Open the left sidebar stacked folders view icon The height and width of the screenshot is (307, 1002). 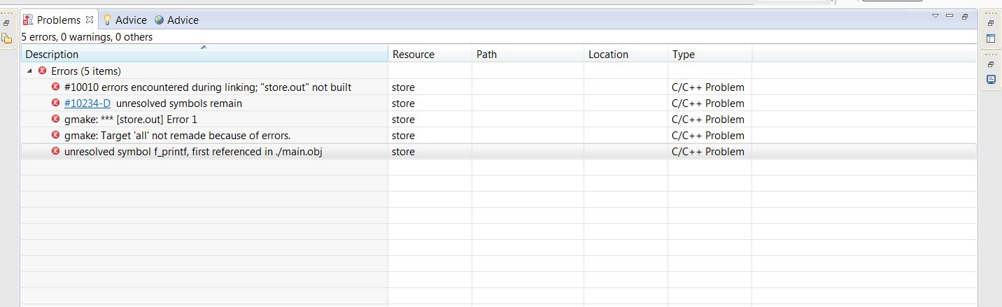click(6, 38)
